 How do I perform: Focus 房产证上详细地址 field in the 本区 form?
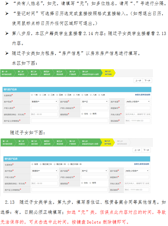pyautogui.click(x=69, y=121)
